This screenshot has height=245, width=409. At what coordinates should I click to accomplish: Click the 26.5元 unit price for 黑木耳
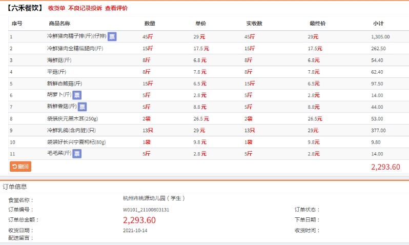pyautogui.click(x=201, y=119)
